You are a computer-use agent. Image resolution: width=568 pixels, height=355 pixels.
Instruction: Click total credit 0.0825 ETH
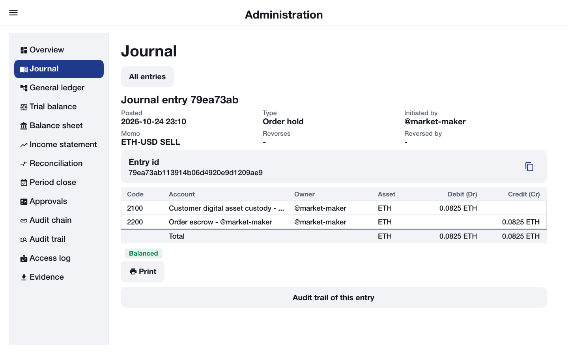[x=521, y=236]
